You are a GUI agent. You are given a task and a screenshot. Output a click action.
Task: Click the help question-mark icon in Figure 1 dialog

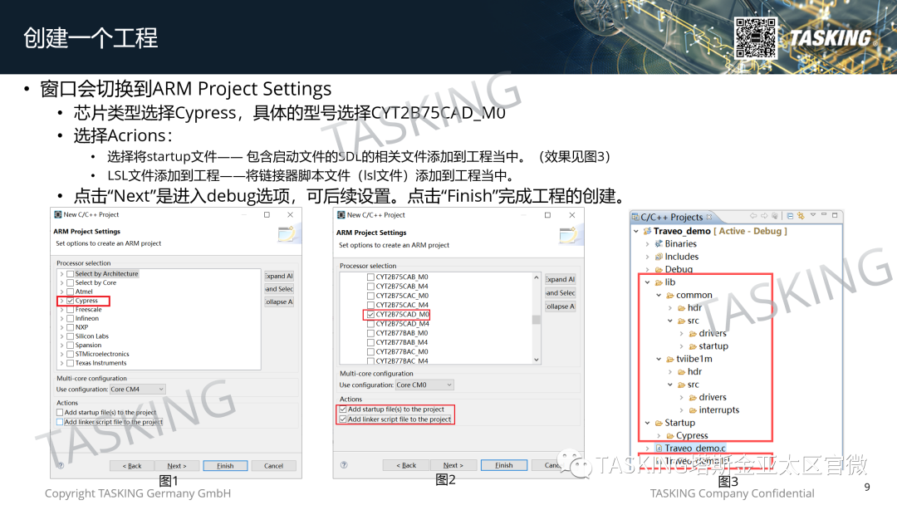pyautogui.click(x=61, y=465)
